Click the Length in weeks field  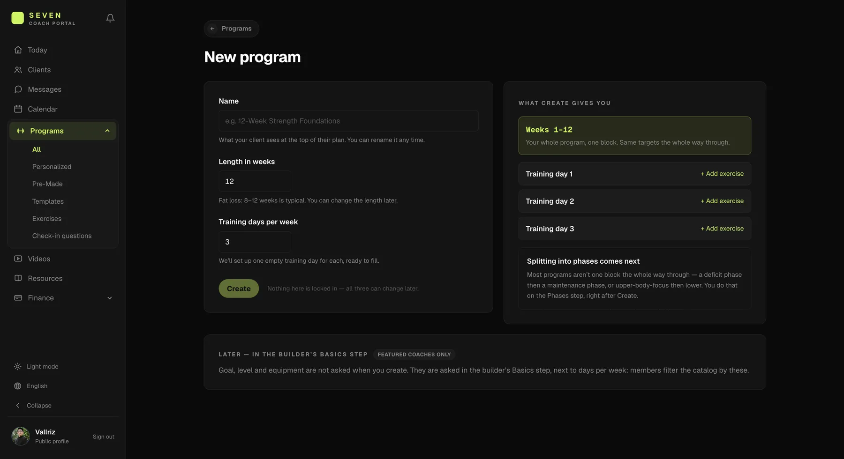click(255, 181)
